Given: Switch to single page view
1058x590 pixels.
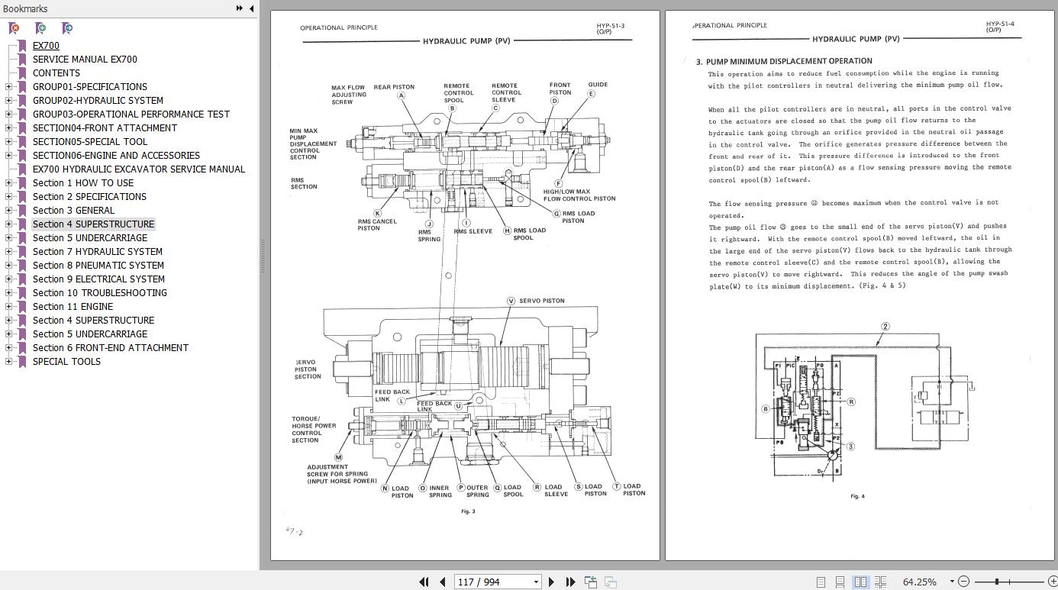Looking at the screenshot, I should pos(821,582).
